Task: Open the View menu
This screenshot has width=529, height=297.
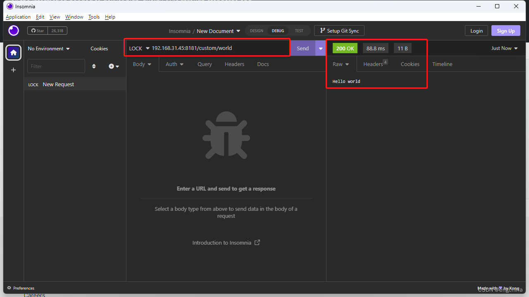Action: click(55, 17)
